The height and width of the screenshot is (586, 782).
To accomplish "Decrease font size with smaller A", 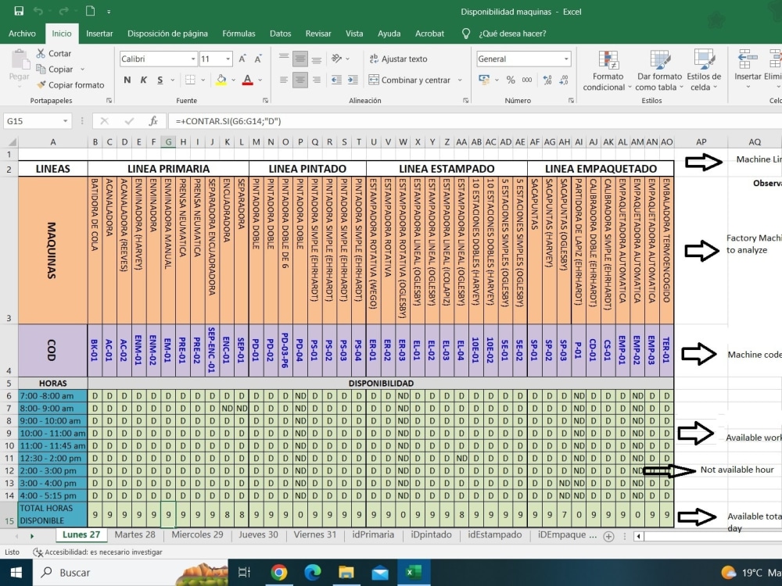I will (x=258, y=59).
